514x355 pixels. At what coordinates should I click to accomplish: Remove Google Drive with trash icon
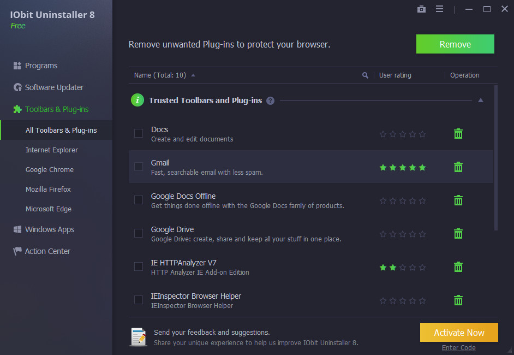pyautogui.click(x=458, y=234)
